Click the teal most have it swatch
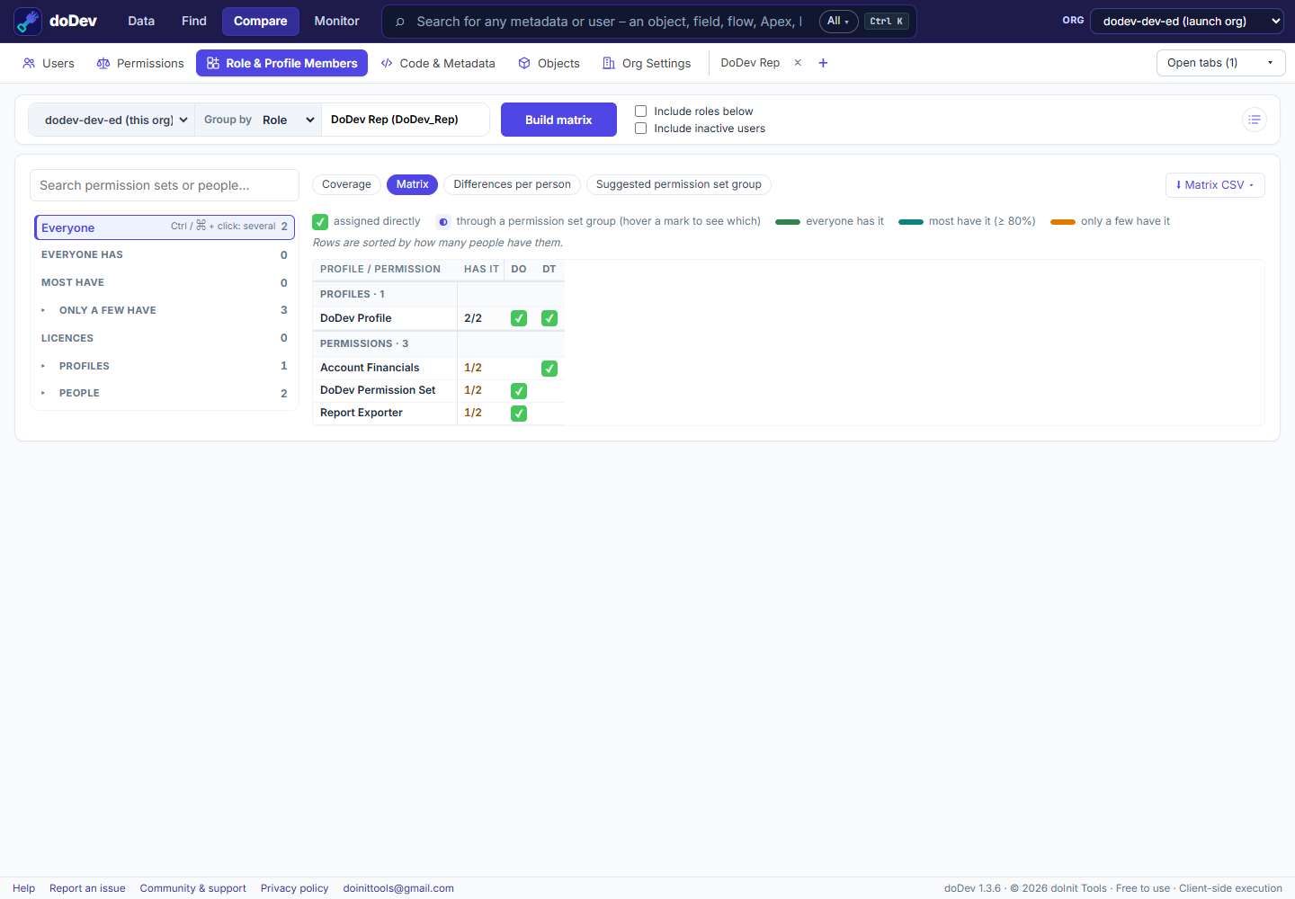The image size is (1295, 899). coord(911,222)
